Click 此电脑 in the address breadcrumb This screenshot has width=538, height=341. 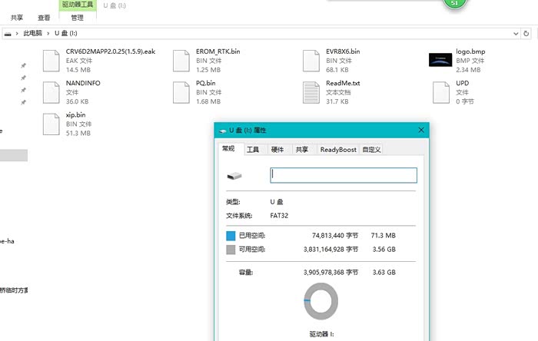point(32,34)
